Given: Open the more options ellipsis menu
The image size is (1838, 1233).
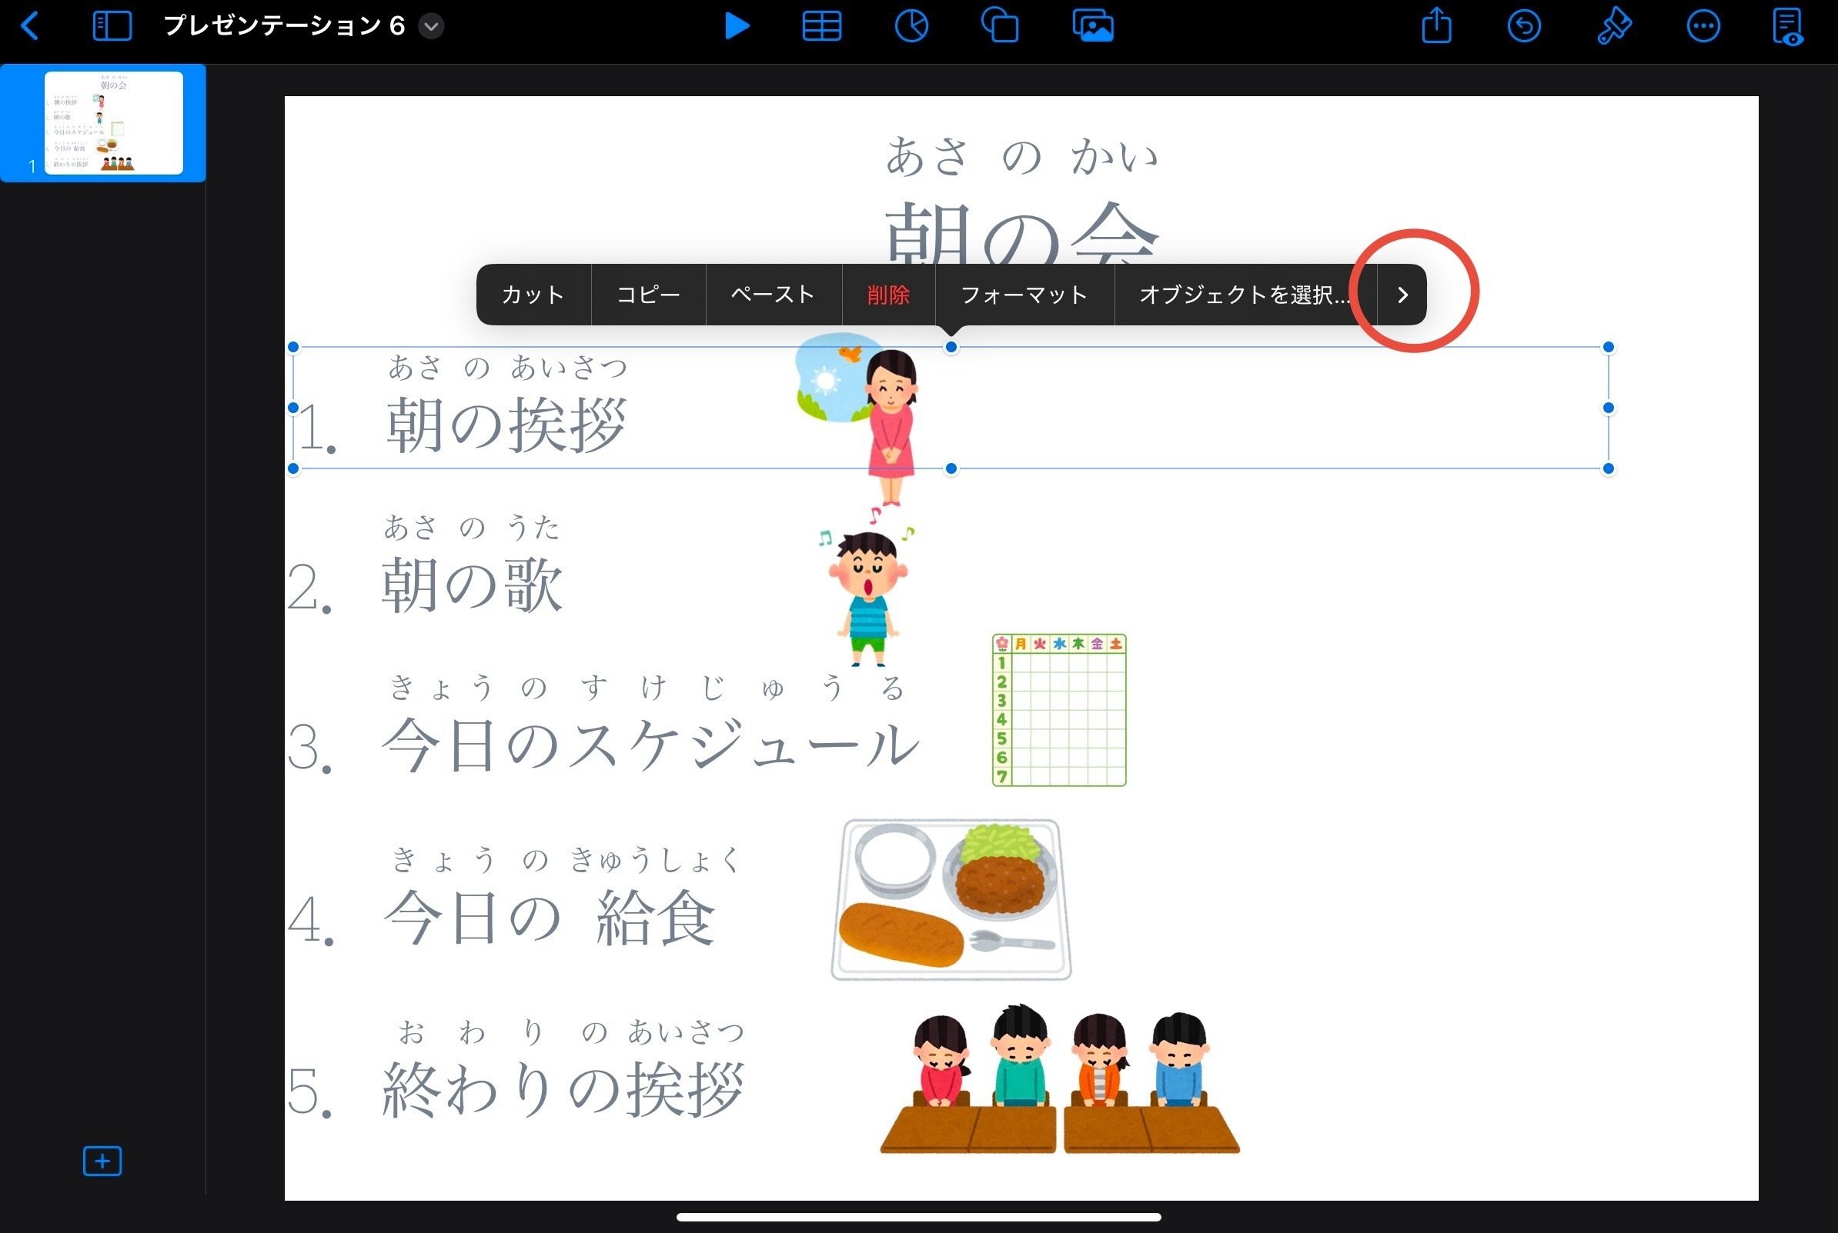Looking at the screenshot, I should 1703,26.
